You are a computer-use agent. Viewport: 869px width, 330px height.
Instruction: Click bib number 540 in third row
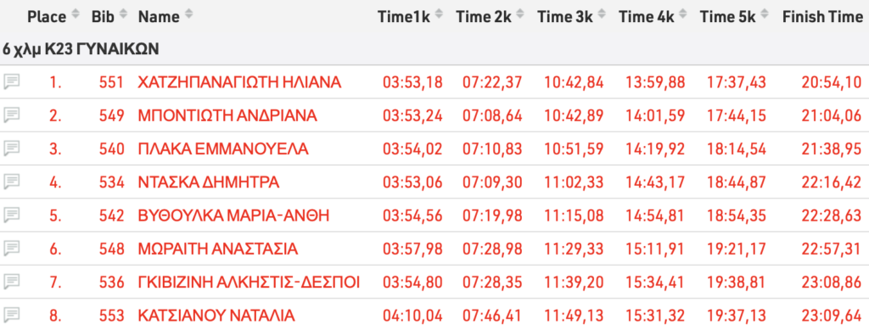[112, 149]
